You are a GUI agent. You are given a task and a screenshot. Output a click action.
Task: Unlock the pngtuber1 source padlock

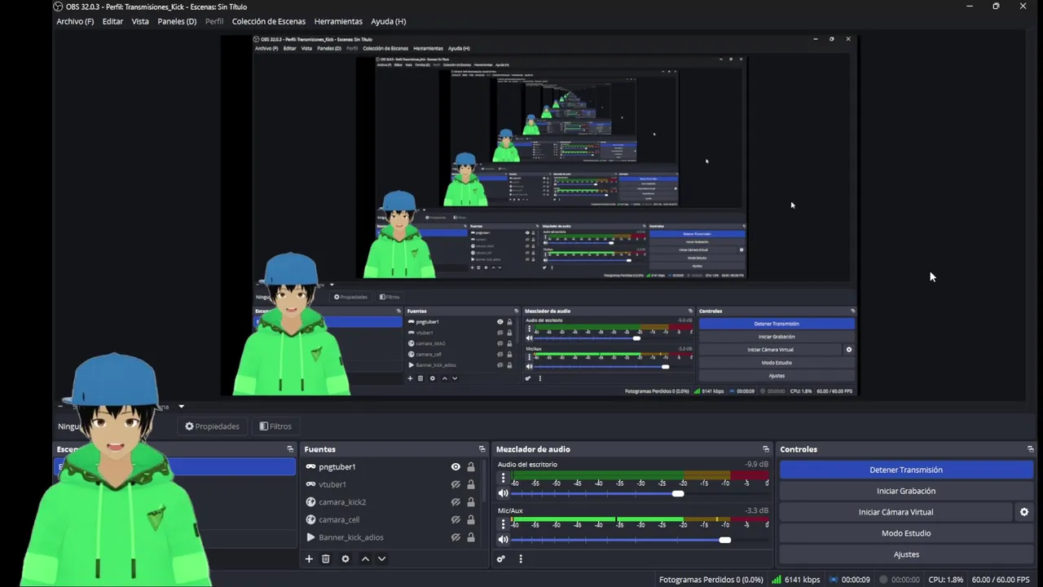point(471,467)
